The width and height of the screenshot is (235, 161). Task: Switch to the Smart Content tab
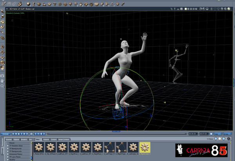(x=64, y=139)
